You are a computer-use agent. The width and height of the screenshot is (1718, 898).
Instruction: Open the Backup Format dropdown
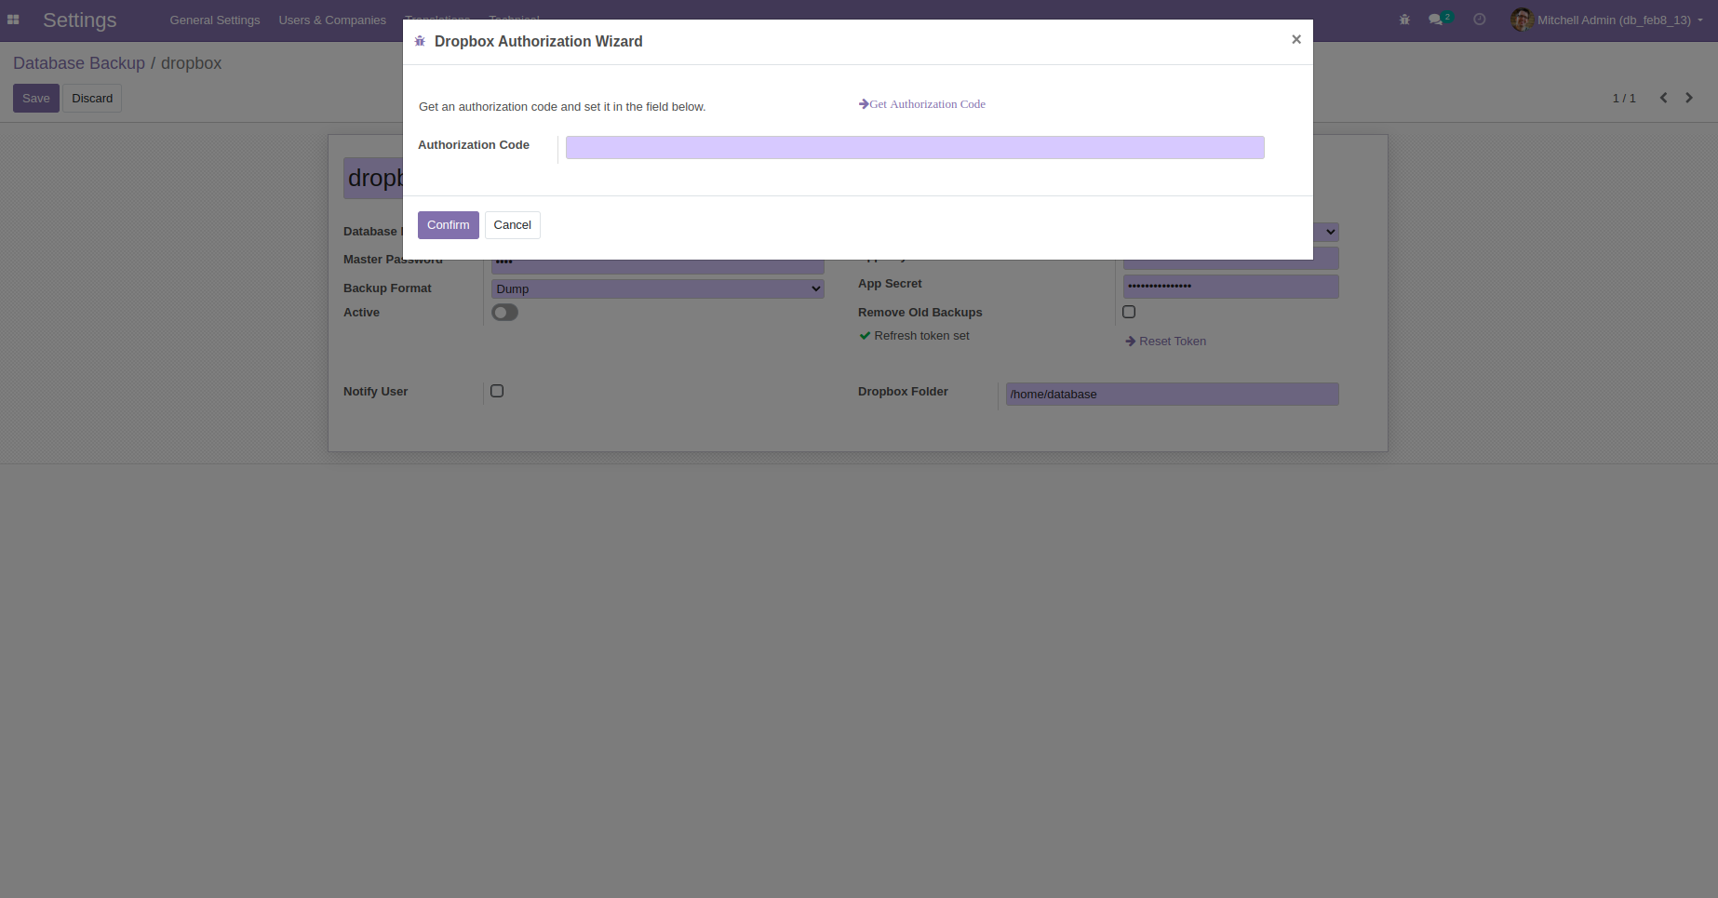coord(658,288)
